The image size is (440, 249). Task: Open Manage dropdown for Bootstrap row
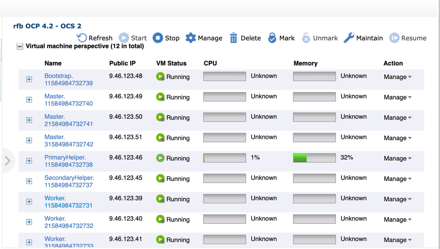[x=398, y=77]
